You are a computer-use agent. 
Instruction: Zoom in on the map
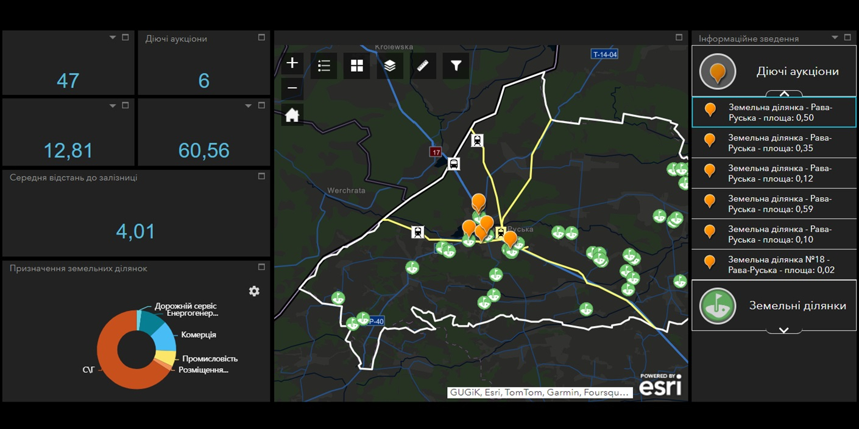click(292, 63)
